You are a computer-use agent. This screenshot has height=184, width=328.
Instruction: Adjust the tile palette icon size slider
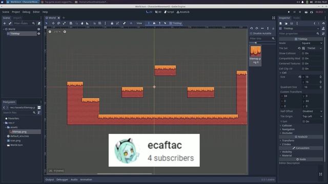[262, 43]
